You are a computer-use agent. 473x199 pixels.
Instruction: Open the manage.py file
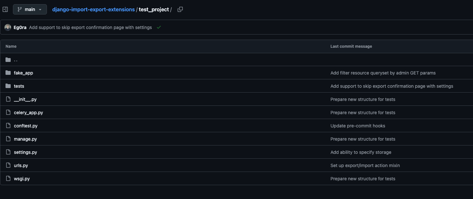tap(25, 139)
